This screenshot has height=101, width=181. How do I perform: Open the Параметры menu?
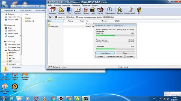coord(86,5)
